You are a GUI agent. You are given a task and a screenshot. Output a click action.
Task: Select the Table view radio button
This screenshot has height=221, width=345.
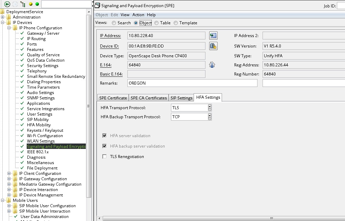coord(156,23)
